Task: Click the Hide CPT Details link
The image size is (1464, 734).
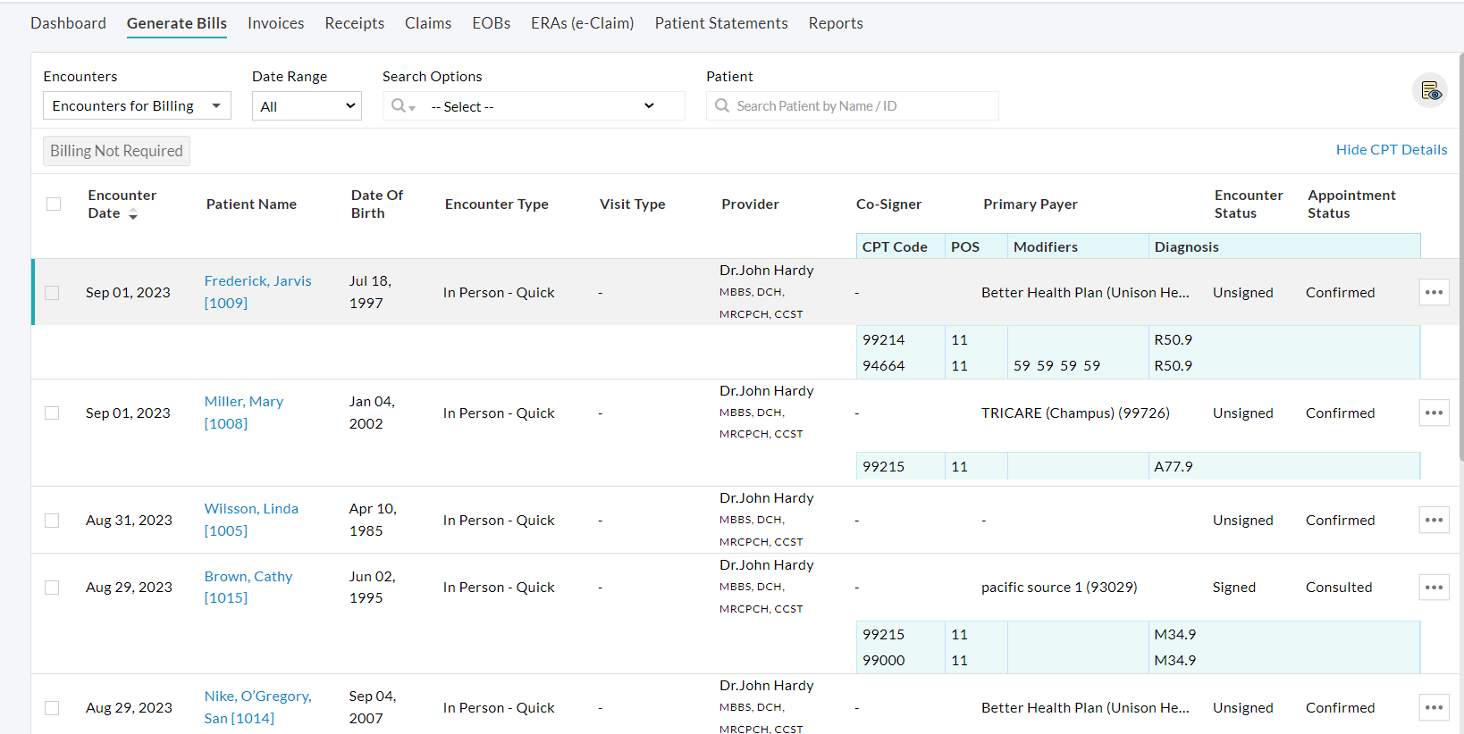Action: point(1391,150)
